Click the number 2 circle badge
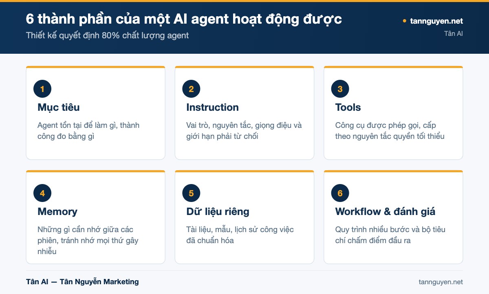 [x=191, y=89]
